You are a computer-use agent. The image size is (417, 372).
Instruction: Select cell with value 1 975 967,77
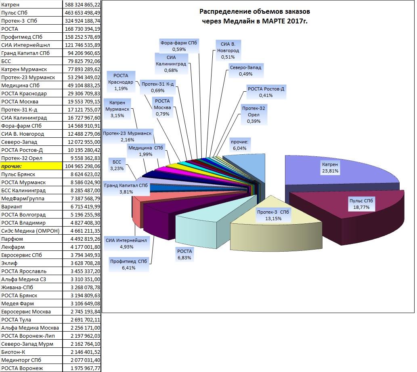pos(82,368)
